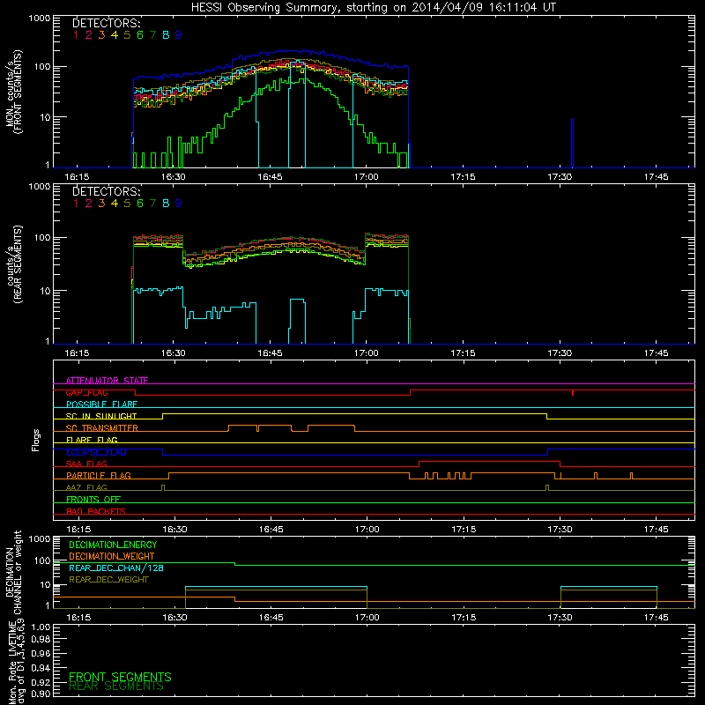Click the DECIMATION CHANNEL or weight y-axis label
This screenshot has width=705, height=705.
click(x=13, y=572)
